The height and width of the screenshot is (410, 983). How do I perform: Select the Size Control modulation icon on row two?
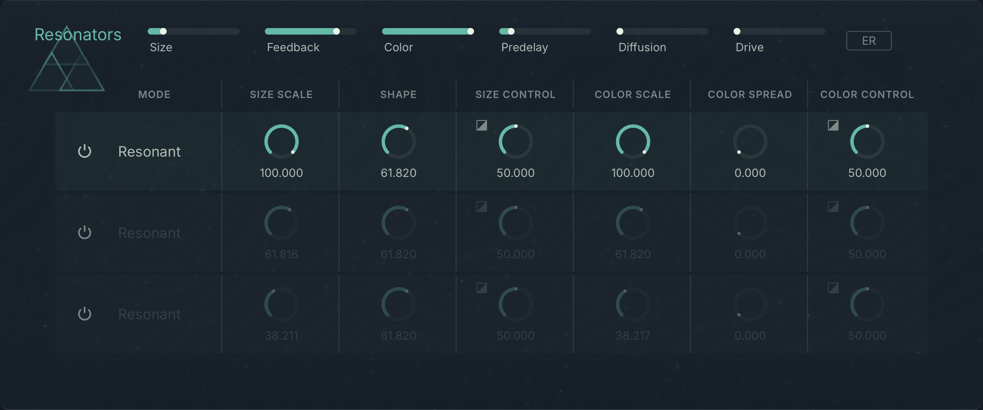click(481, 207)
